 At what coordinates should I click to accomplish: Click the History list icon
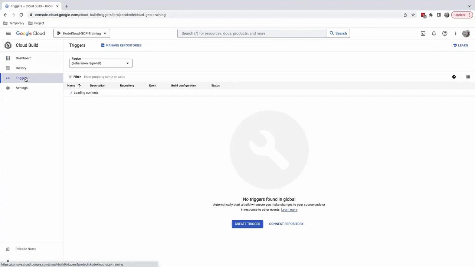8,68
